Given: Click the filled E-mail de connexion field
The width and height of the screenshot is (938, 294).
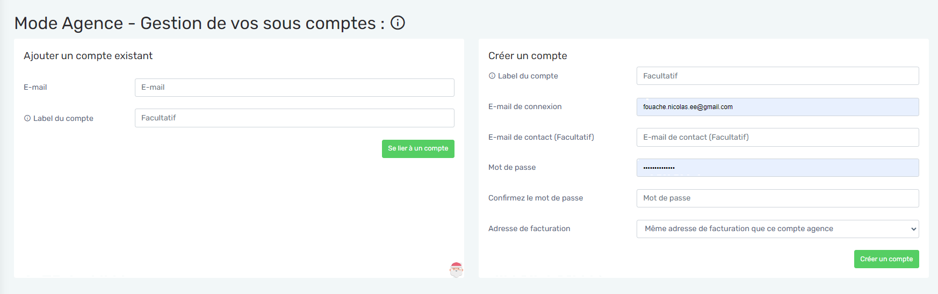Looking at the screenshot, I should [x=777, y=107].
